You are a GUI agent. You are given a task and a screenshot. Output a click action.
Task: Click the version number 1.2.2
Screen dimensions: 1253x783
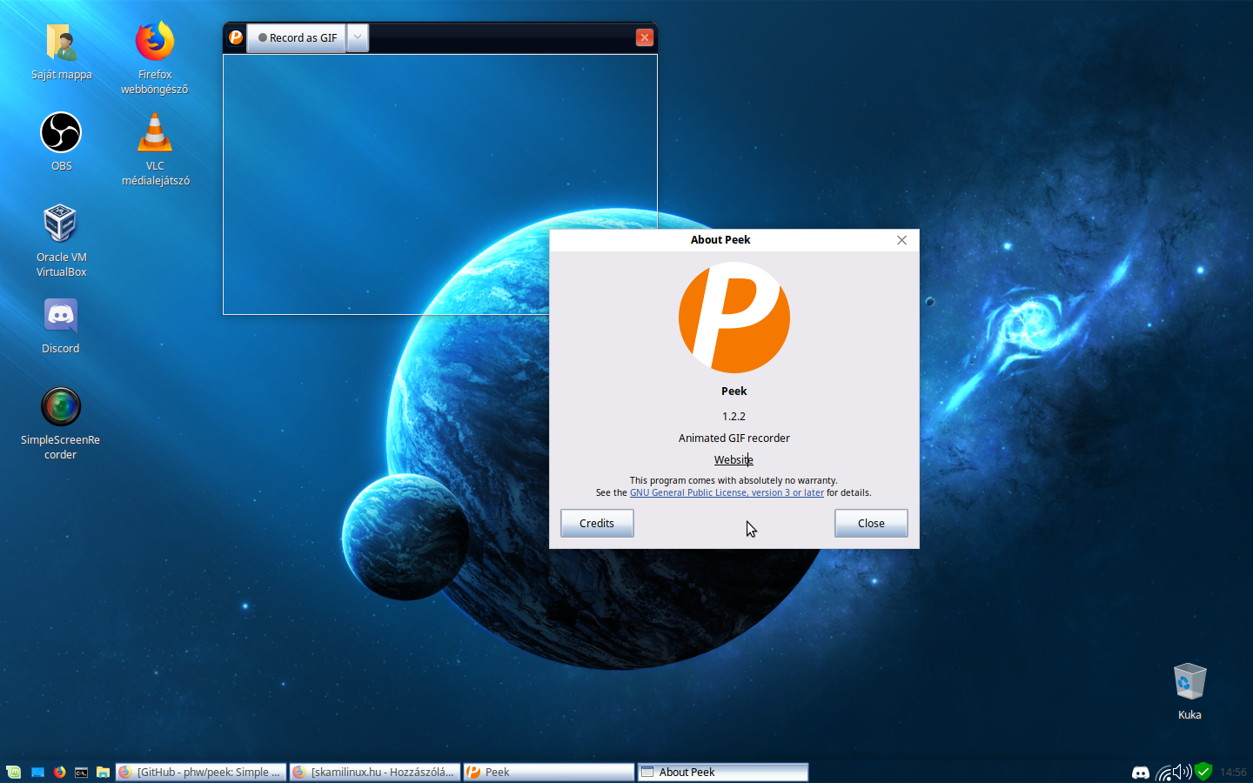tap(734, 417)
